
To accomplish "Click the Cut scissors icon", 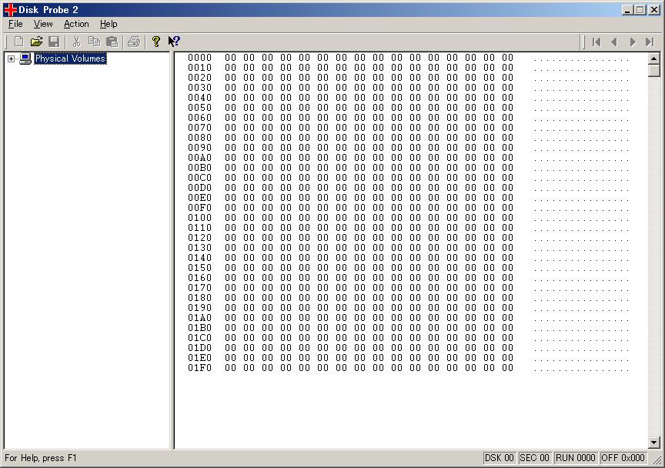I will coord(76,42).
